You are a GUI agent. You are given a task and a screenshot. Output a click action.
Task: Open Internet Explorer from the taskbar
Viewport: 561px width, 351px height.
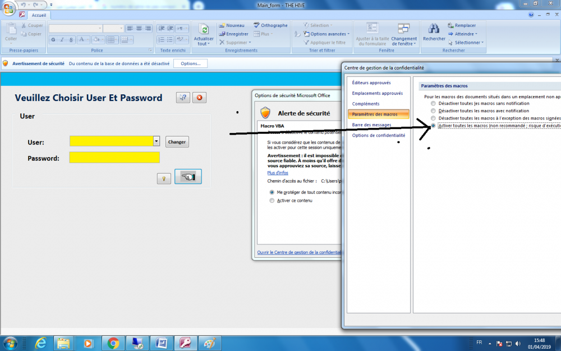coord(40,344)
